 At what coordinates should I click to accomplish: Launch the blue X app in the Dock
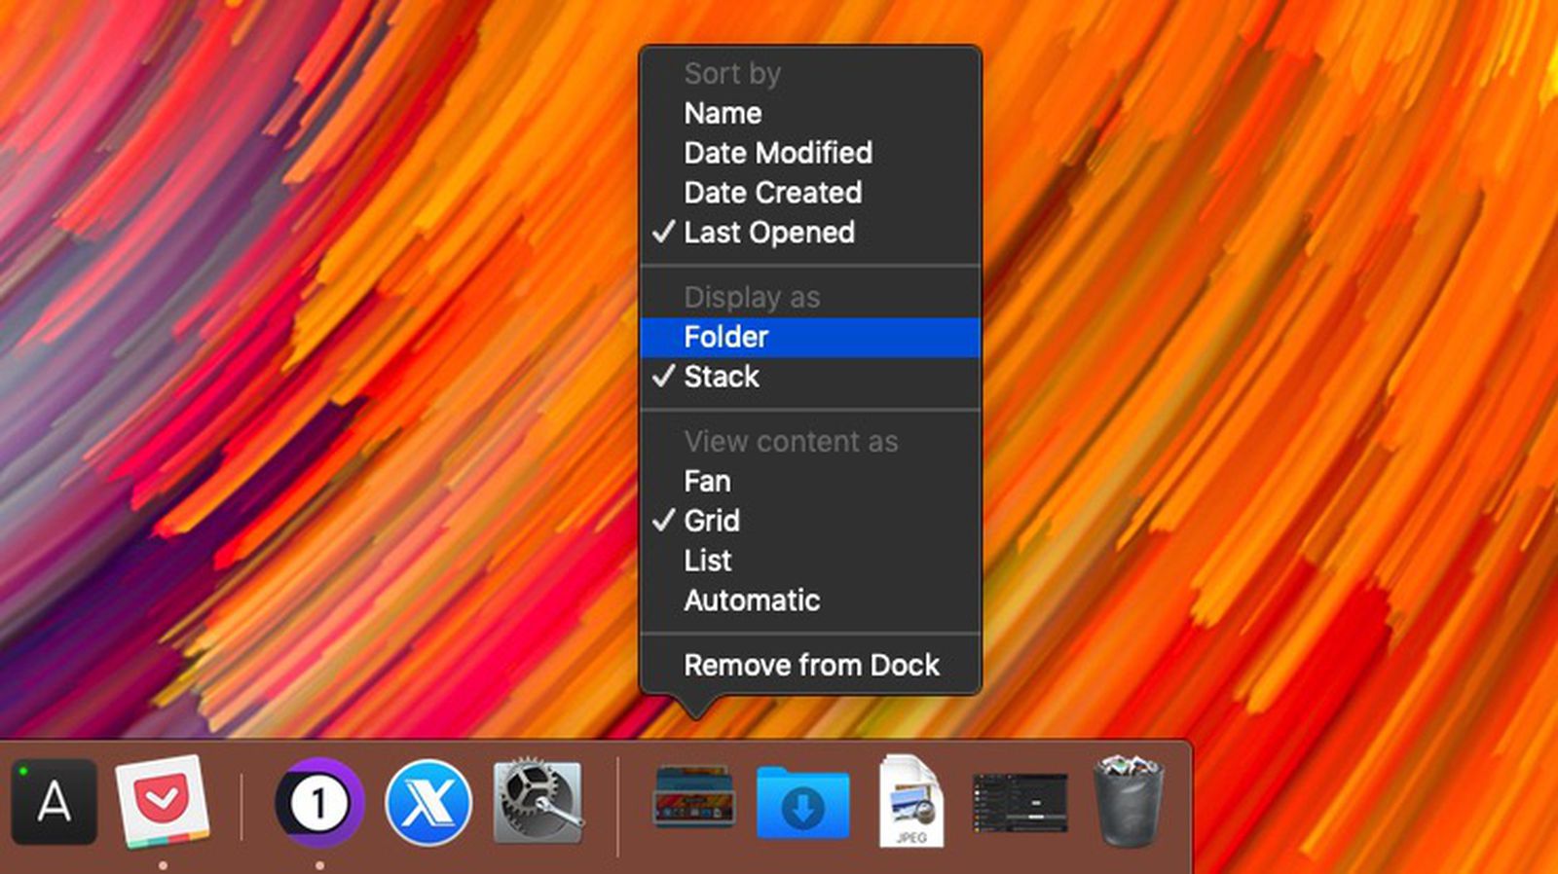coord(428,802)
